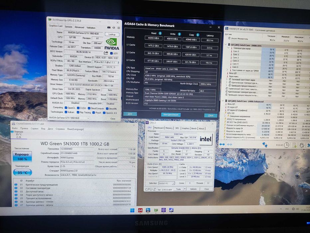Collapse the Intel Core -2400: Enhanced sensor group
This screenshot has height=233, width=310.
(223, 101)
